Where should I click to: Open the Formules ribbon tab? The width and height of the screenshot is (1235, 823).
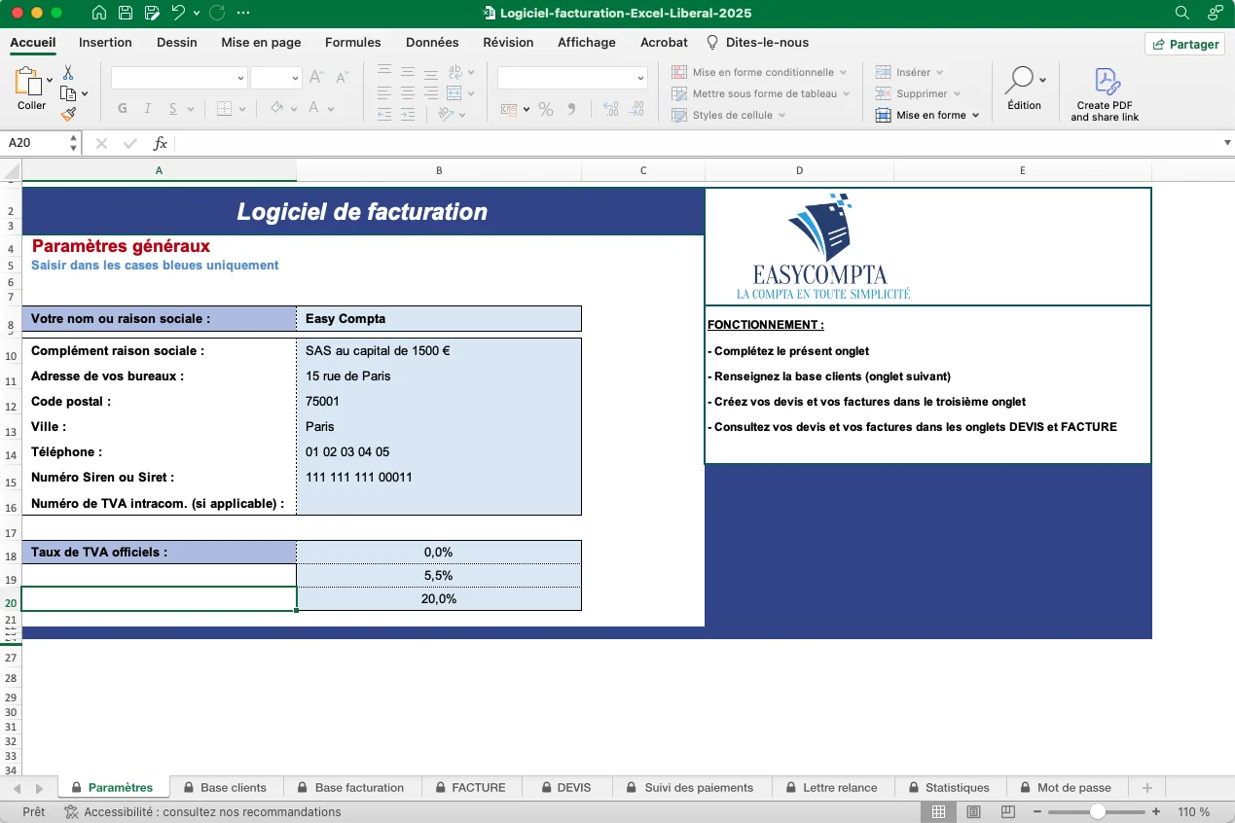[x=352, y=43]
